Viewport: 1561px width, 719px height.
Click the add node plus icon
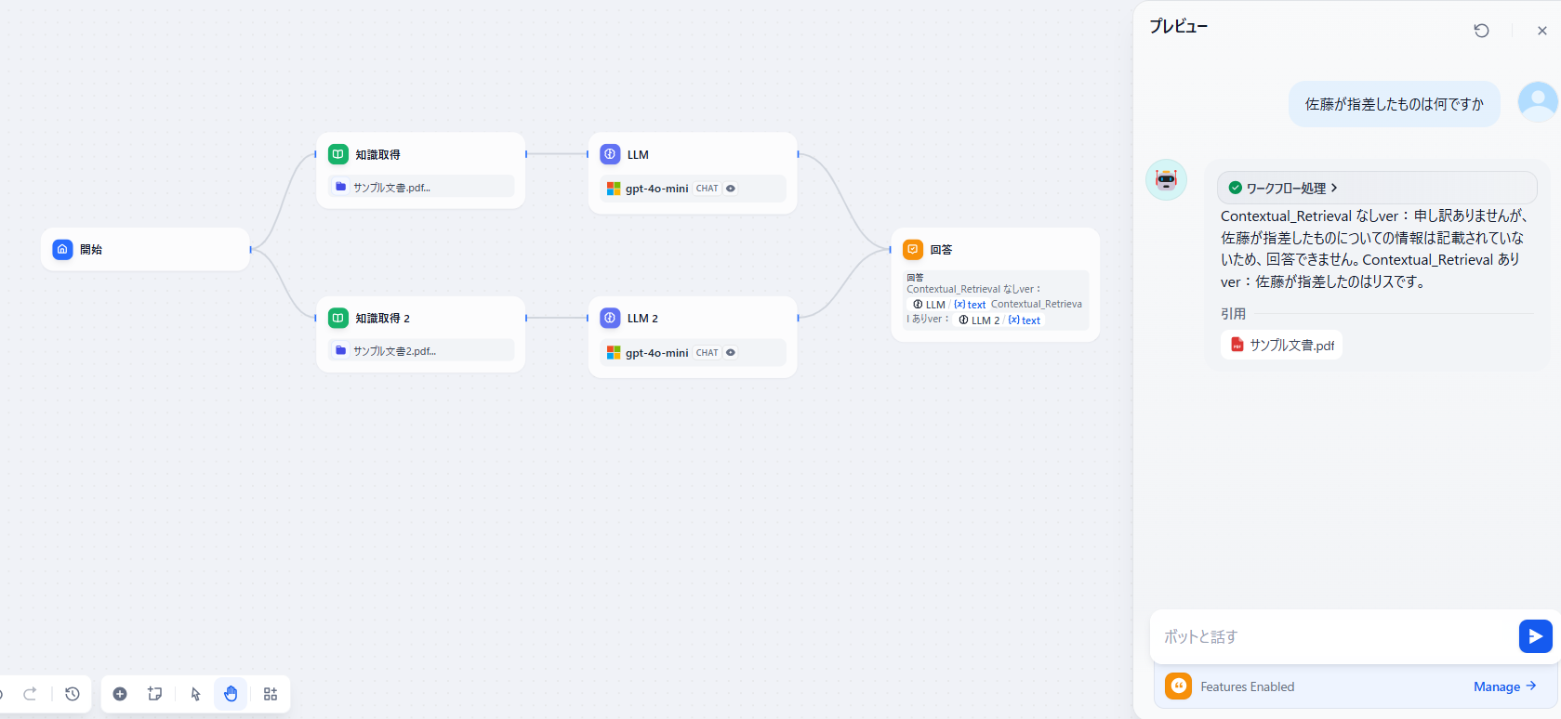120,694
